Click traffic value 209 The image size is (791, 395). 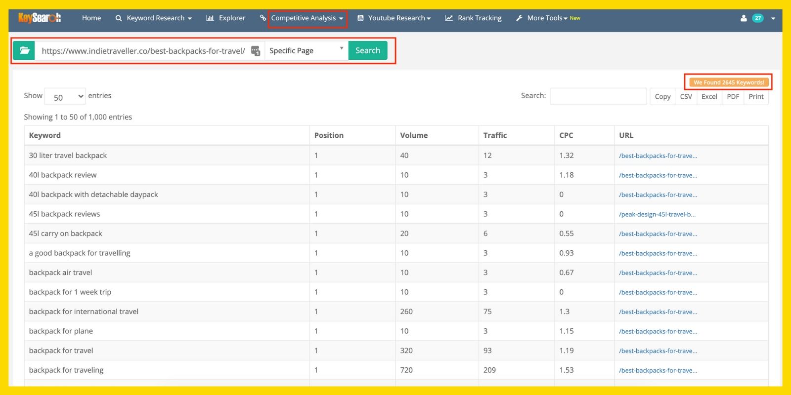(x=489, y=370)
